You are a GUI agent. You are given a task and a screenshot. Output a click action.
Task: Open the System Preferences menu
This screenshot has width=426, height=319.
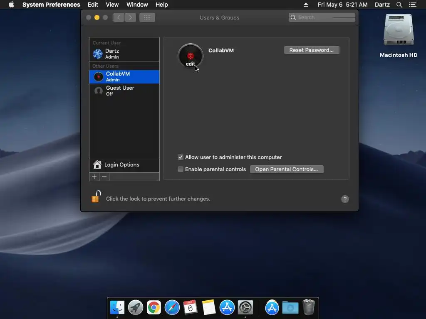51,5
